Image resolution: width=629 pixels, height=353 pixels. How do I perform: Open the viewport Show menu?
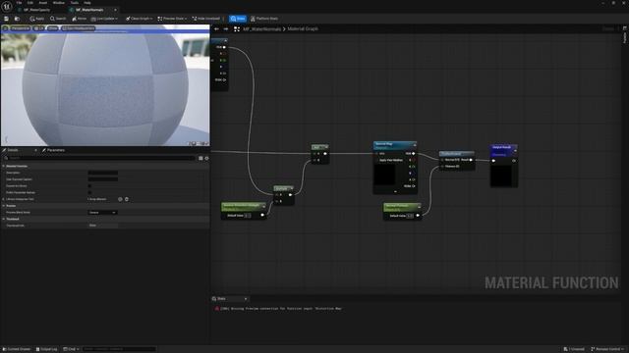click(x=52, y=28)
